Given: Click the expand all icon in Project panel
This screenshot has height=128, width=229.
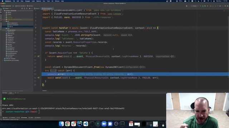Looking at the screenshot, I should tap(24, 9).
